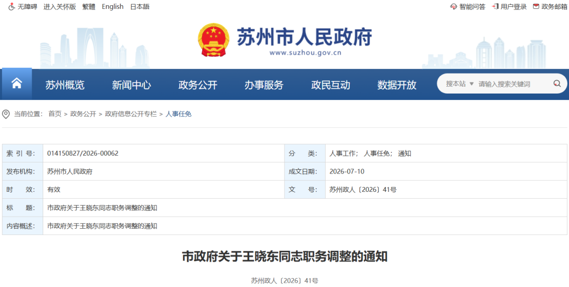Open the 办事服务 menu
The image size is (569, 287).
(x=264, y=85)
